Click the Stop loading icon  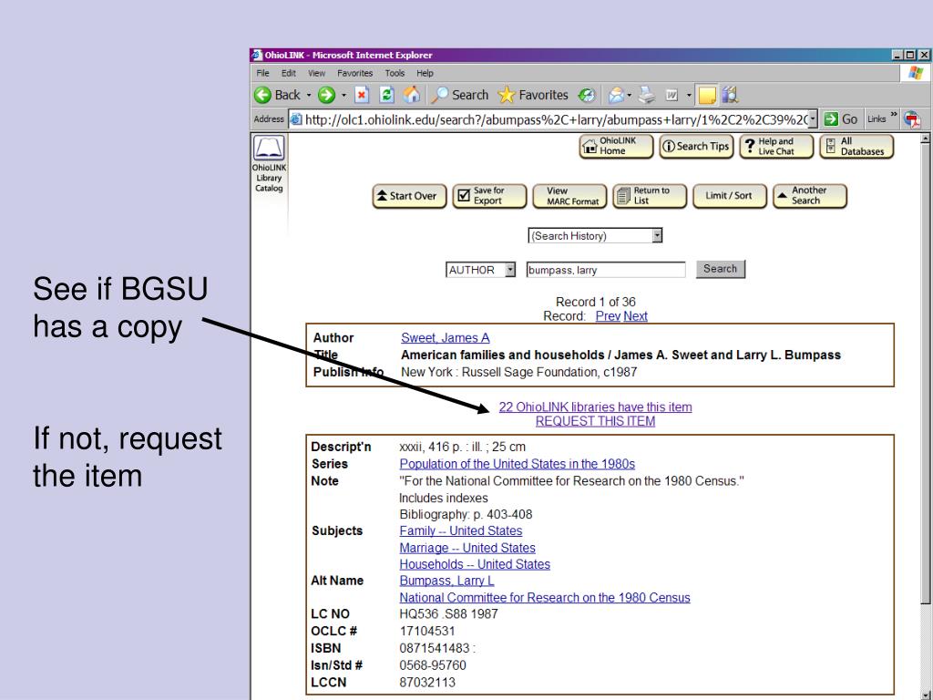pyautogui.click(x=362, y=95)
